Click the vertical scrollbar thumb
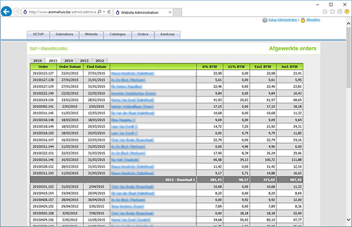The width and height of the screenshot is (352, 227). (348, 57)
